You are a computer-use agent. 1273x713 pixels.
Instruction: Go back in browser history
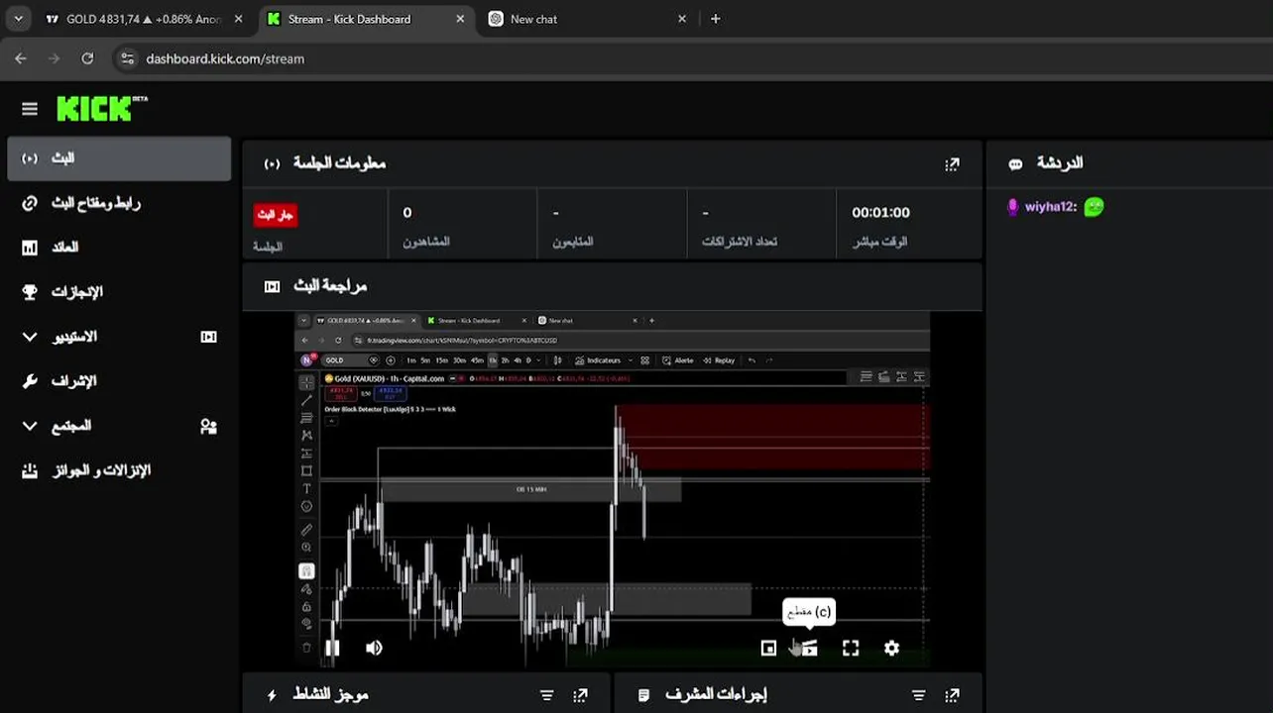[x=21, y=58]
